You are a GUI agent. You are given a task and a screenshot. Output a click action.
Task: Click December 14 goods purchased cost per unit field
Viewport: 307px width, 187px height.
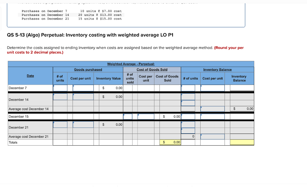(83, 97)
